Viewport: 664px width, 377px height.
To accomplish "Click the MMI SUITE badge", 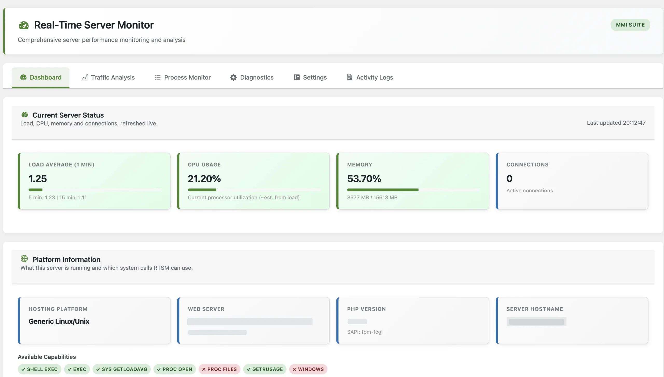I will [x=630, y=25].
